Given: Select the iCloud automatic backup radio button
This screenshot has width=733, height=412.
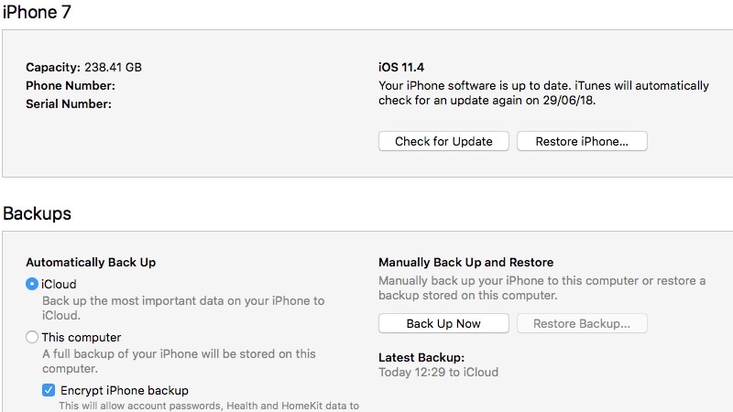Looking at the screenshot, I should (32, 284).
